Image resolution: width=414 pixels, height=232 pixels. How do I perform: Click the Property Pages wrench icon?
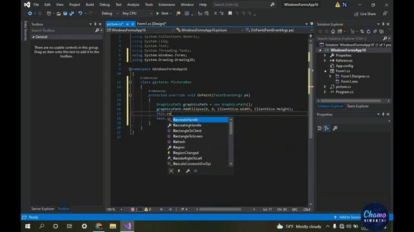coord(335,128)
